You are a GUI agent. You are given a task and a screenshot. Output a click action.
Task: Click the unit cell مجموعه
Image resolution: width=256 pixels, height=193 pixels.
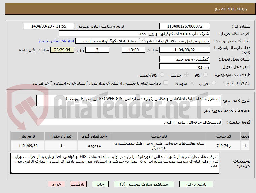(94, 145)
